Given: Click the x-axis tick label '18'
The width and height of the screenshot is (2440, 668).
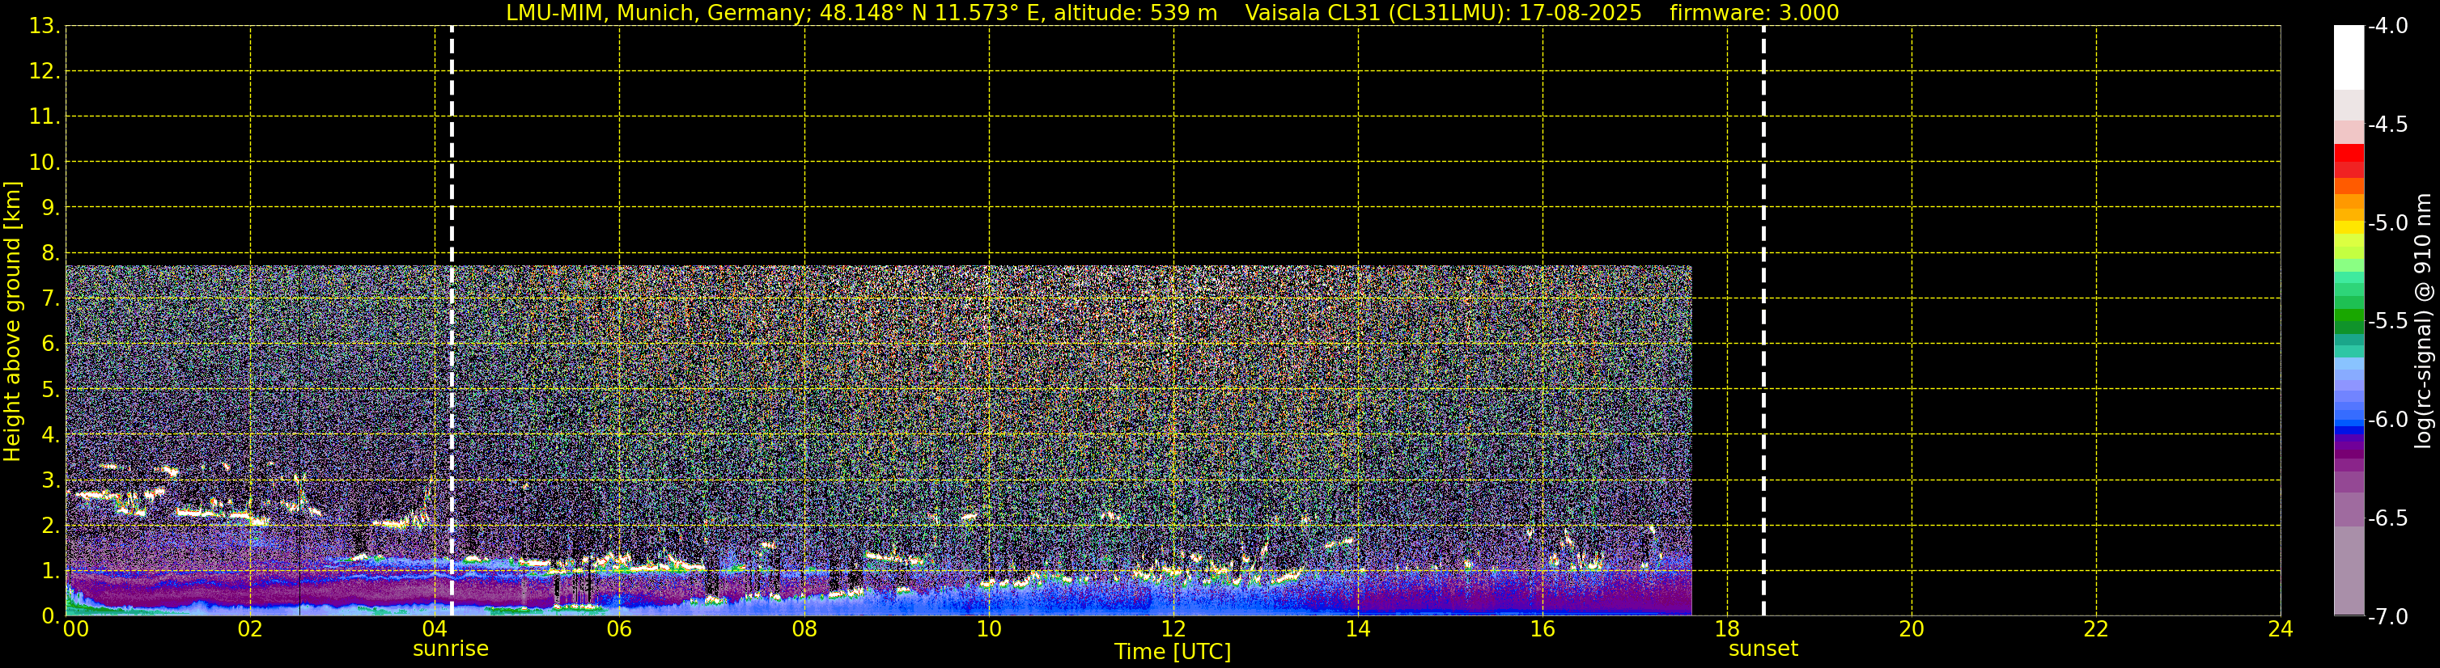Looking at the screenshot, I should pyautogui.click(x=1728, y=629).
